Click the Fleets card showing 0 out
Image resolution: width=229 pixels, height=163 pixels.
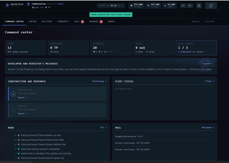tap(153, 48)
